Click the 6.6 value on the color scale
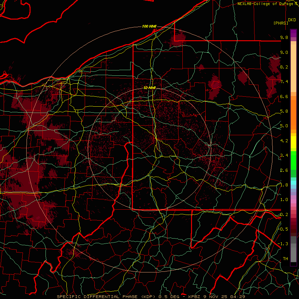The height and width of the screenshot is (299, 299). pyautogui.click(x=284, y=96)
